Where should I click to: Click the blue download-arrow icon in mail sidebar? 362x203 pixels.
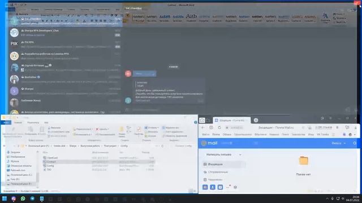(x=220, y=187)
